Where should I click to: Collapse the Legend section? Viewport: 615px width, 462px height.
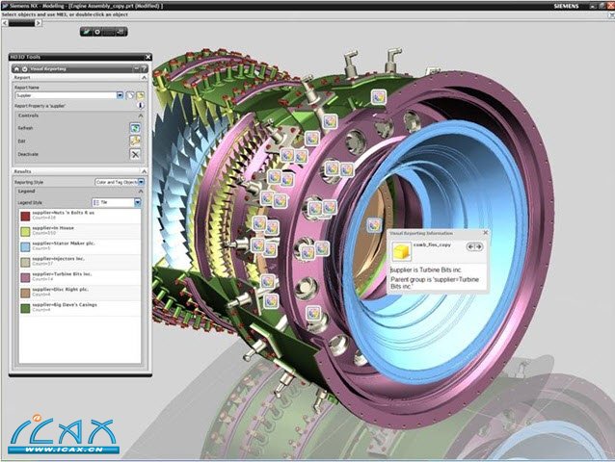(x=141, y=192)
